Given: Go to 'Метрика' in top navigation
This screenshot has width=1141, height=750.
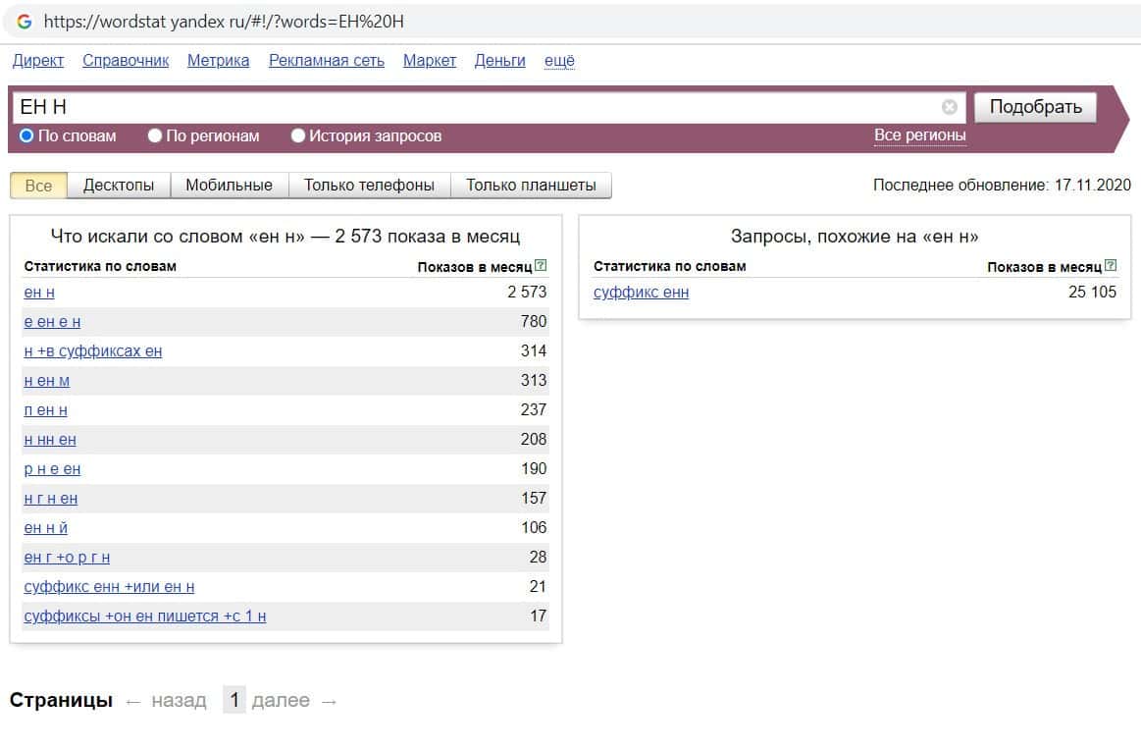Looking at the screenshot, I should pos(218,61).
